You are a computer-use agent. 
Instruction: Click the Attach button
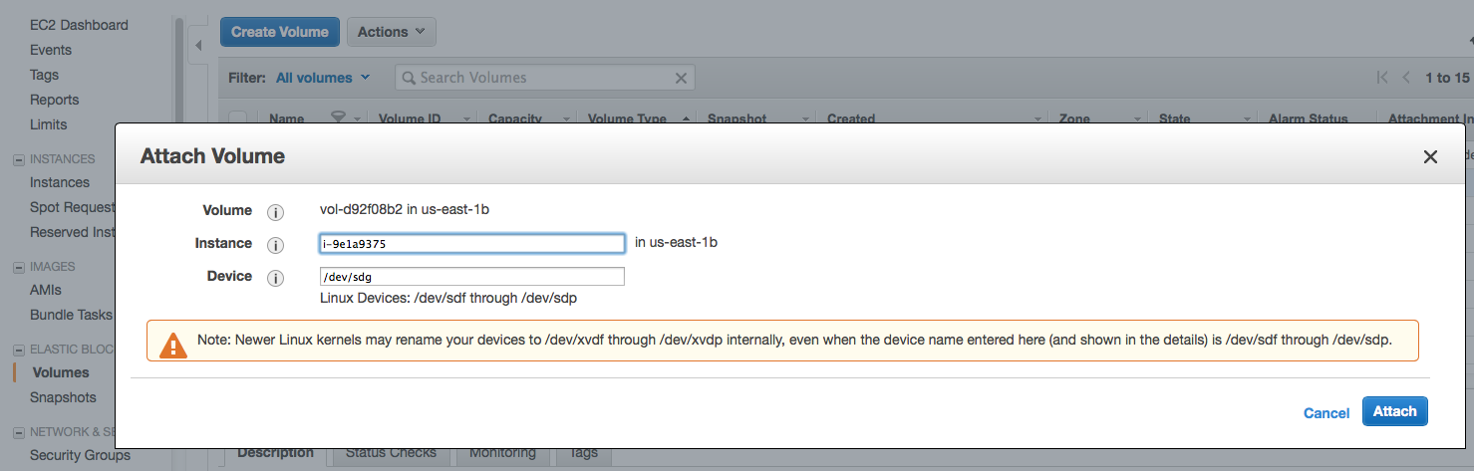click(x=1394, y=411)
